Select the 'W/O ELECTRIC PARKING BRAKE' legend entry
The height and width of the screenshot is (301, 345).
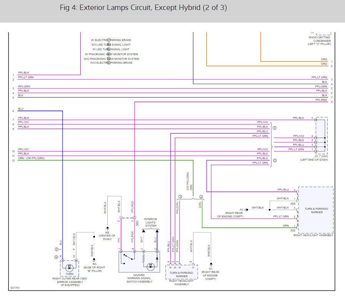111,63
